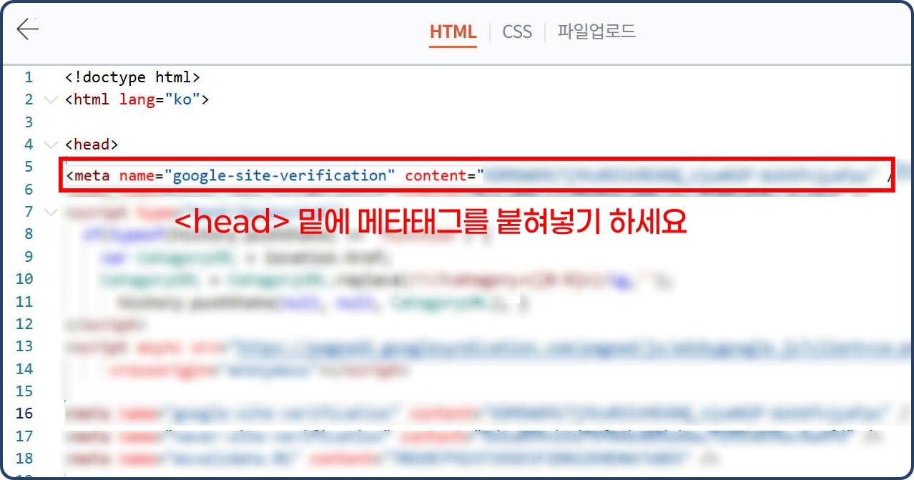The width and height of the screenshot is (914, 480).
Task: Collapse the head tag fold chevron on line 4
Action: (49, 145)
